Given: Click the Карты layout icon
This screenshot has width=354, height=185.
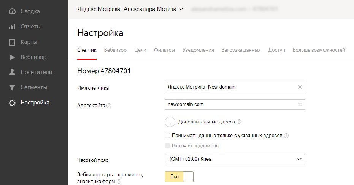Looking at the screenshot, I should pos(12,42).
